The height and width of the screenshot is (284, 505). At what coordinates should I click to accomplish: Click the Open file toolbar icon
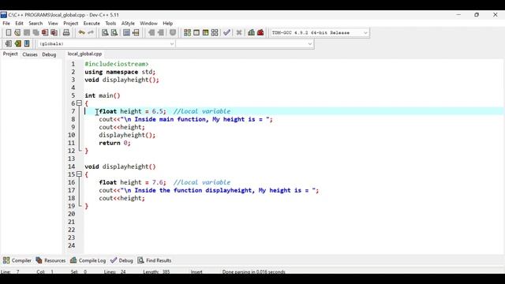tap(17, 32)
